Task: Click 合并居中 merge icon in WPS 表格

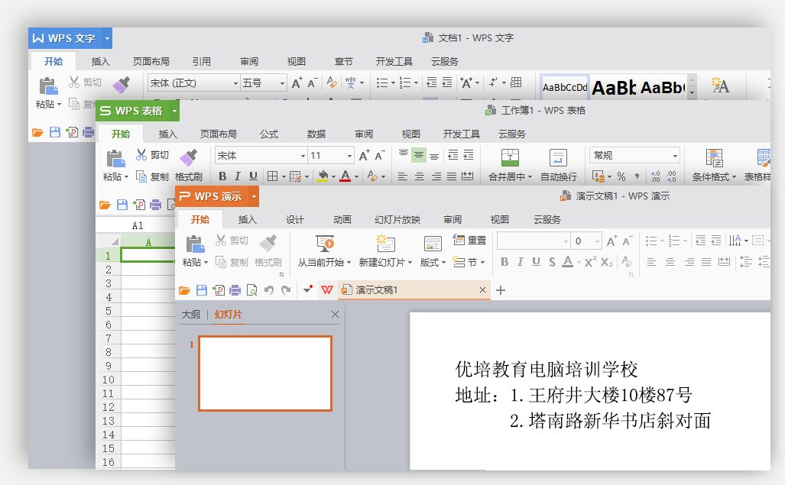Action: pos(510,158)
